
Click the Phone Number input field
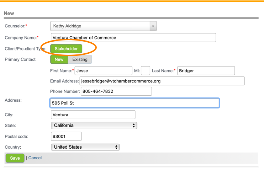[116, 91]
